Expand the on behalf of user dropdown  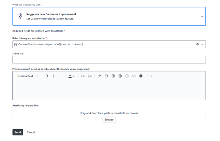click(x=202, y=44)
